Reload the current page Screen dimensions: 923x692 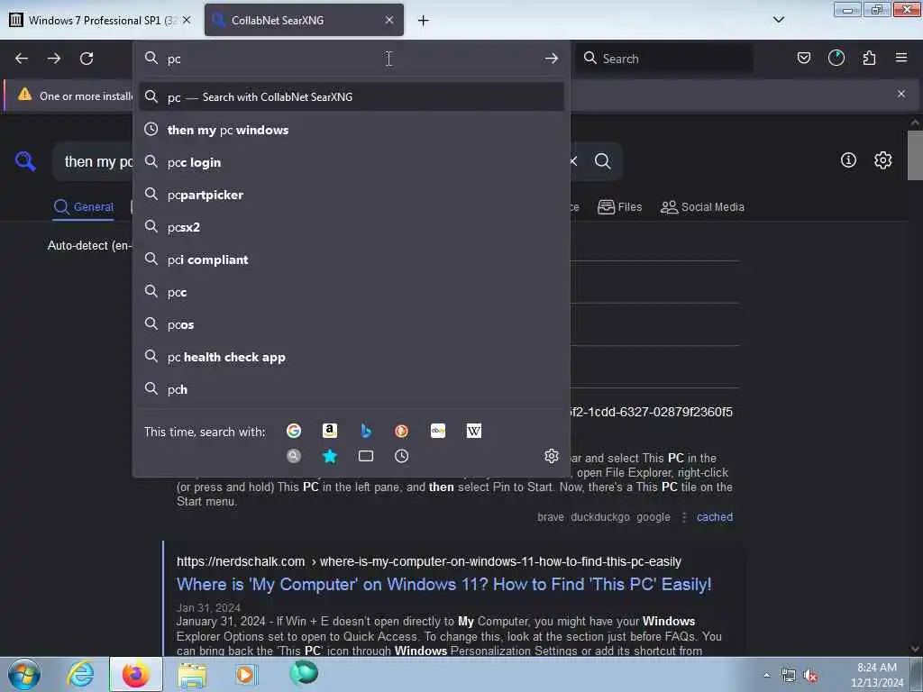tap(87, 59)
